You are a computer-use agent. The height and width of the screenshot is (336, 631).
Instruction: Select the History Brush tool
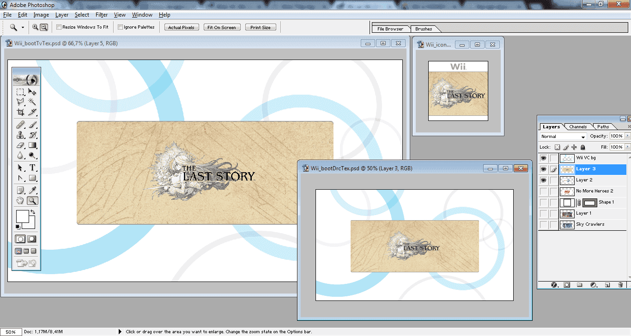point(32,135)
